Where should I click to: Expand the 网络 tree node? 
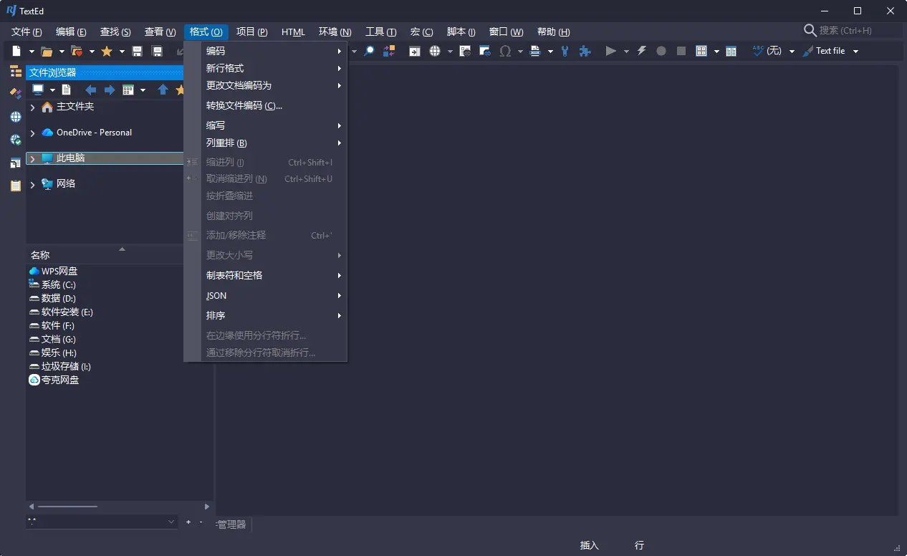pyautogui.click(x=33, y=184)
